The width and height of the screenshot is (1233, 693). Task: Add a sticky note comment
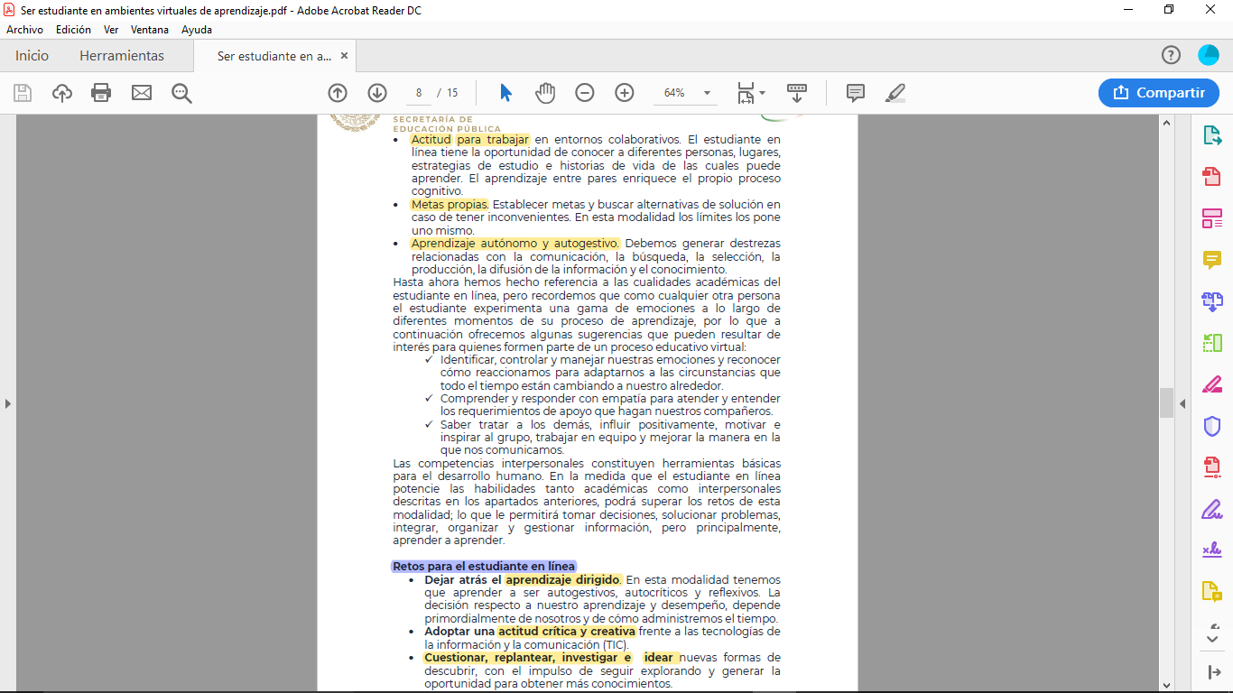coord(855,93)
